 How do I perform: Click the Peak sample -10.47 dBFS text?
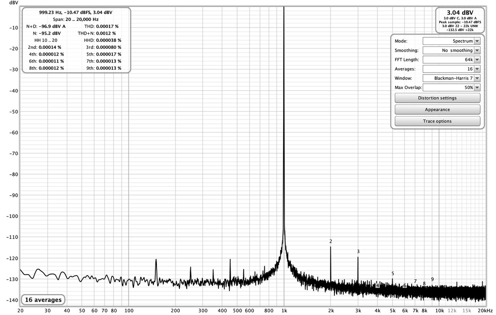click(x=460, y=22)
